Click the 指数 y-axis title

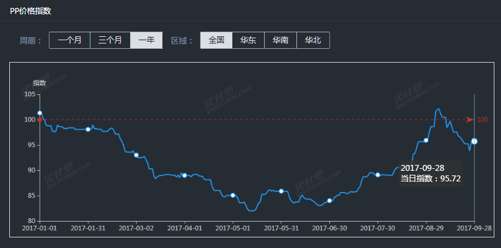tap(40, 83)
